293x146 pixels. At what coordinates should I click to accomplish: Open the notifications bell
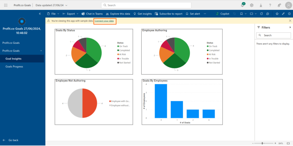click(243, 5)
